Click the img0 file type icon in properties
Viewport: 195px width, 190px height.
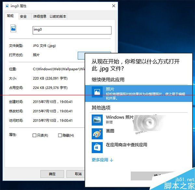[x=13, y=28]
